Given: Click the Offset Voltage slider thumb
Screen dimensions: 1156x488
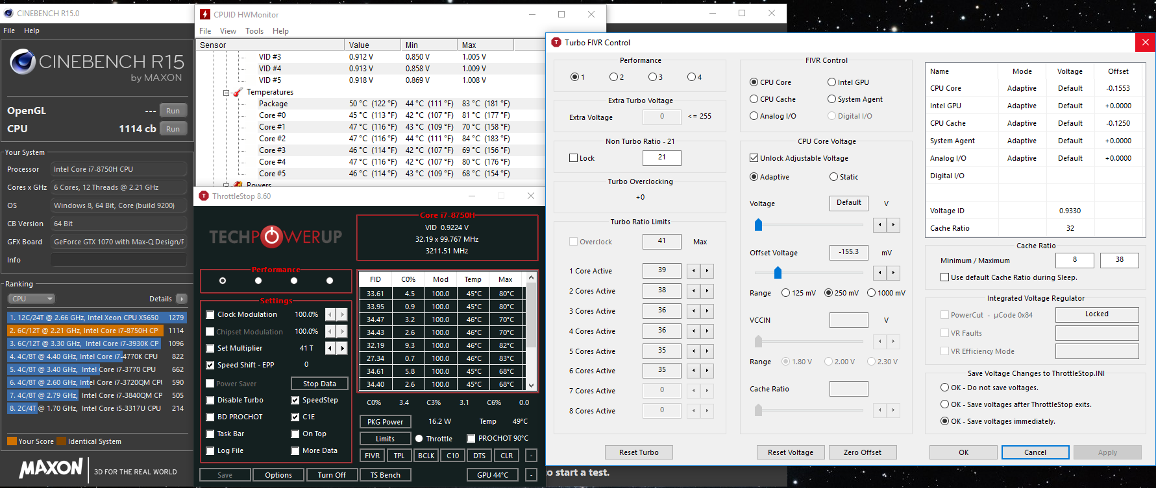Looking at the screenshot, I should pyautogui.click(x=778, y=273).
